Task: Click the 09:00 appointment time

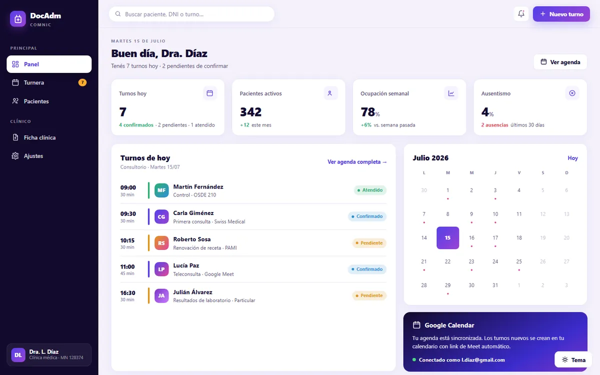Action: [128, 187]
